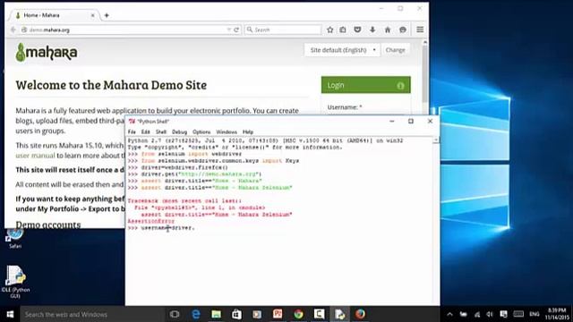Open the Firefox hamburger menu
573x322 pixels.
[420, 30]
